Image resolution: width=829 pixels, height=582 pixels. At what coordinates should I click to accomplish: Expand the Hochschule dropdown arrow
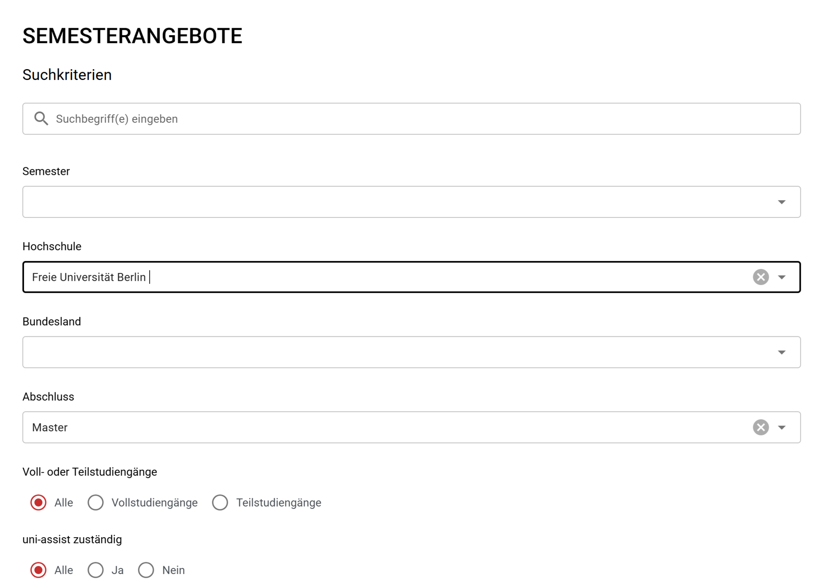pos(781,277)
